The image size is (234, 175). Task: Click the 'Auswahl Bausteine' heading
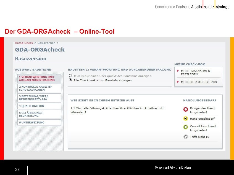[x=33, y=70]
